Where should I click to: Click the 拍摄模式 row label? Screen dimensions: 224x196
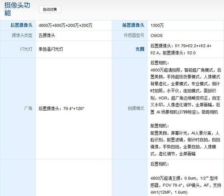coord(136,108)
